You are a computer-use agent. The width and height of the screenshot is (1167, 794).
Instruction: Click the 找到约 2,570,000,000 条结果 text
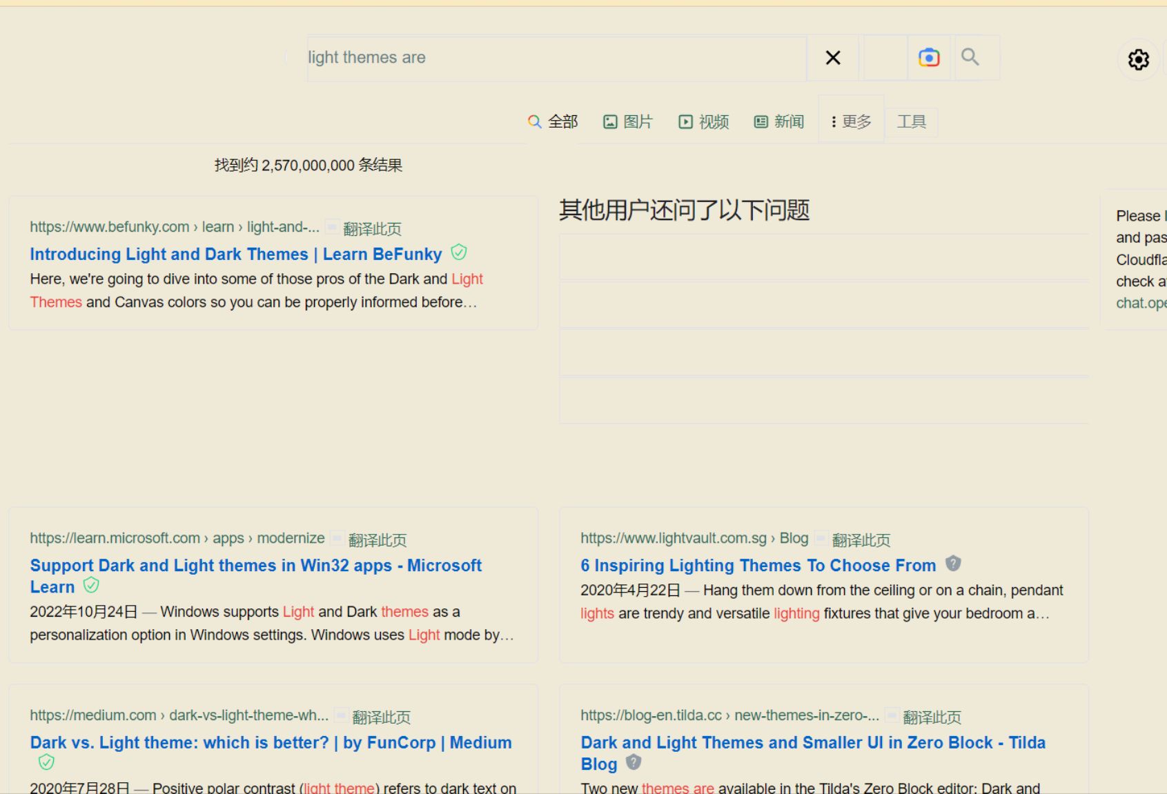(x=308, y=165)
